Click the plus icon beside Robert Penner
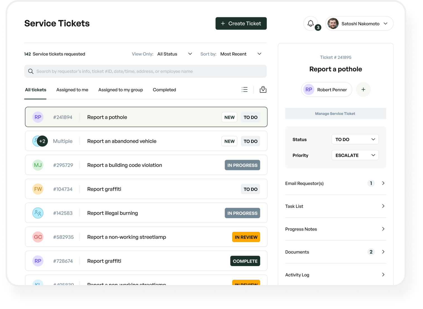Image resolution: width=423 pixels, height=309 pixels. coord(363,90)
